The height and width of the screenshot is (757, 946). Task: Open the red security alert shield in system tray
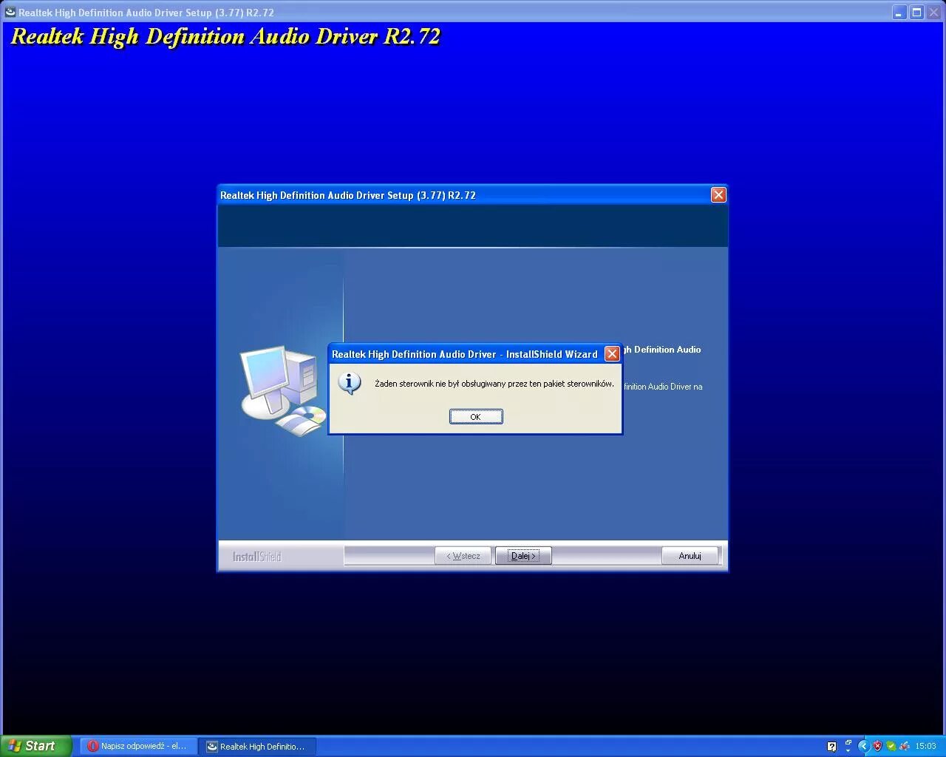pyautogui.click(x=878, y=746)
